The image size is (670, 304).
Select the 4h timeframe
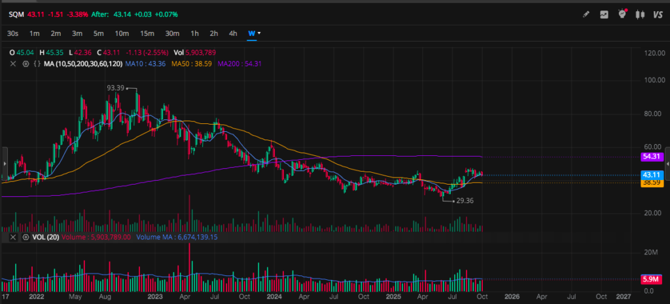(233, 33)
